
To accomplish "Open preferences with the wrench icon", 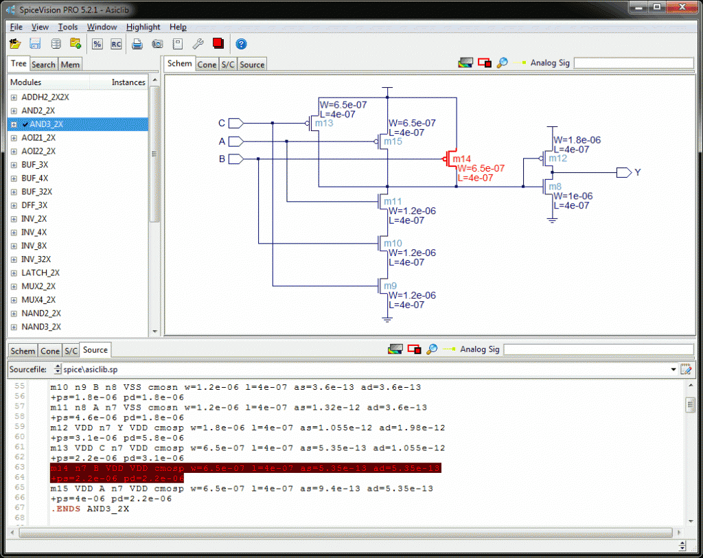I will 197,43.
